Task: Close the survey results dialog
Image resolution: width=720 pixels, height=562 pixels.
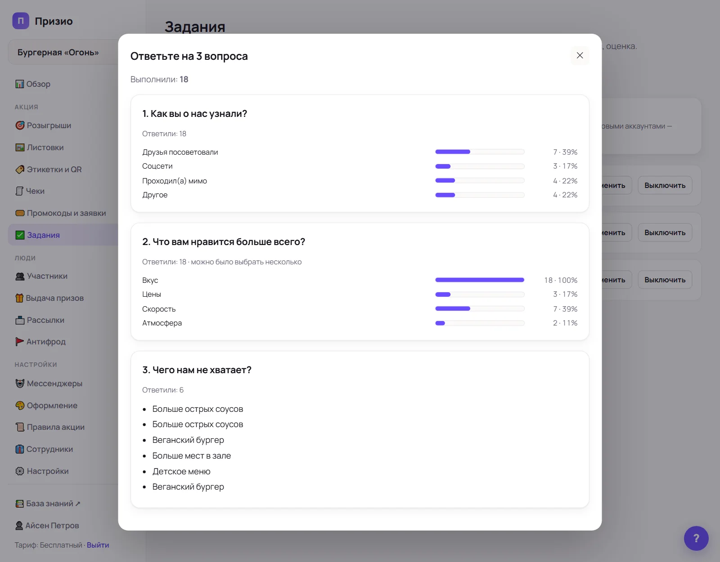Action: click(580, 55)
